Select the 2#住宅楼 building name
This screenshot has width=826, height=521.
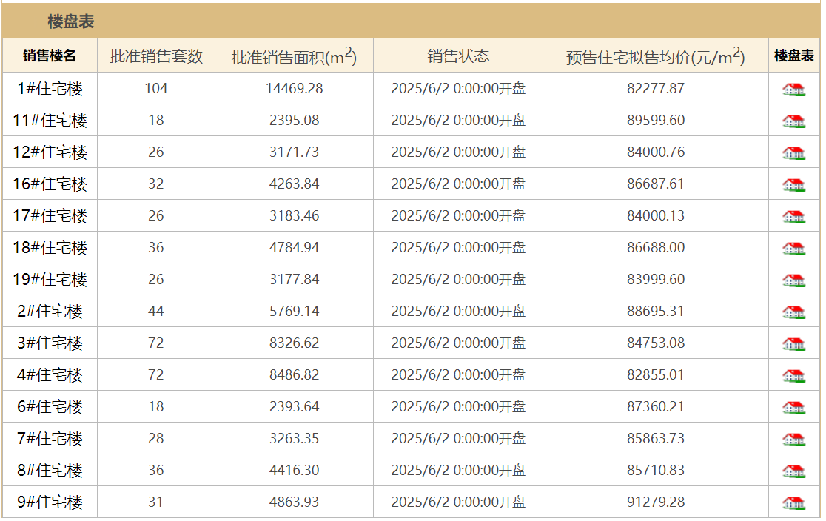click(50, 312)
